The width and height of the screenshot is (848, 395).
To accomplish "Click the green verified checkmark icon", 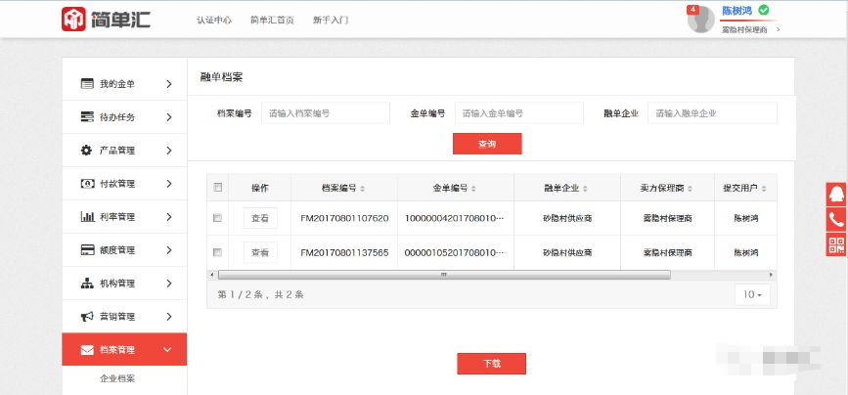I will pos(763,10).
